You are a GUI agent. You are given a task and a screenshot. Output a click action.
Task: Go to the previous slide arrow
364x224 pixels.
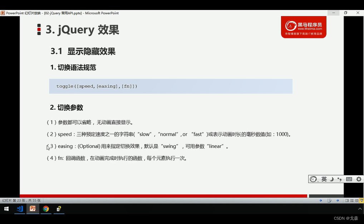(x=321, y=200)
